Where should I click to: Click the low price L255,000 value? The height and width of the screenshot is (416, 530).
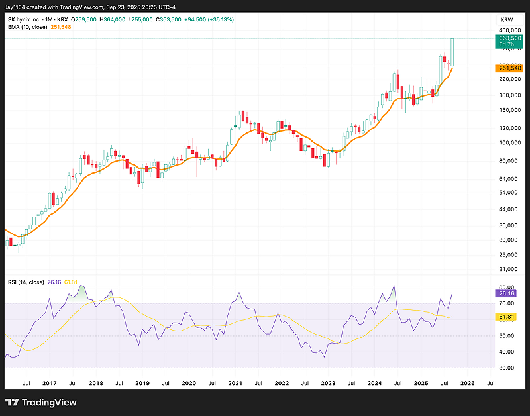[140, 19]
